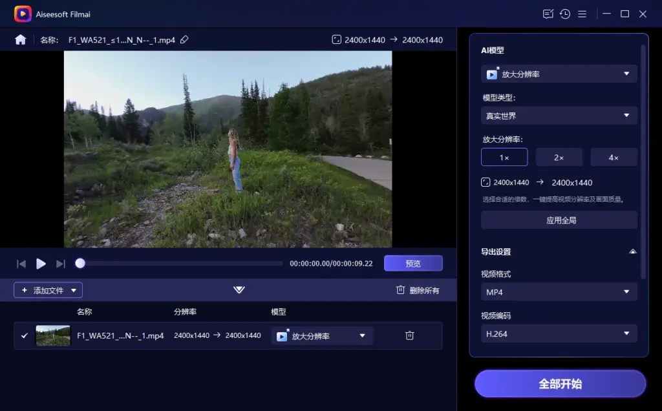662x411 pixels.
Task: Click the 全部开始 start button
Action: click(559, 383)
